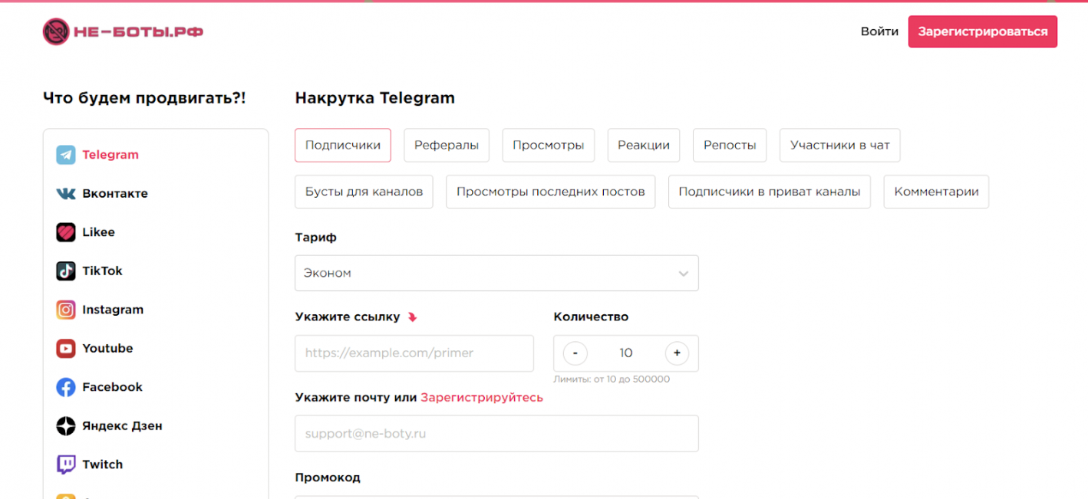The height and width of the screenshot is (499, 1088).
Task: Click the quantity value field showing 10
Action: [626, 353]
